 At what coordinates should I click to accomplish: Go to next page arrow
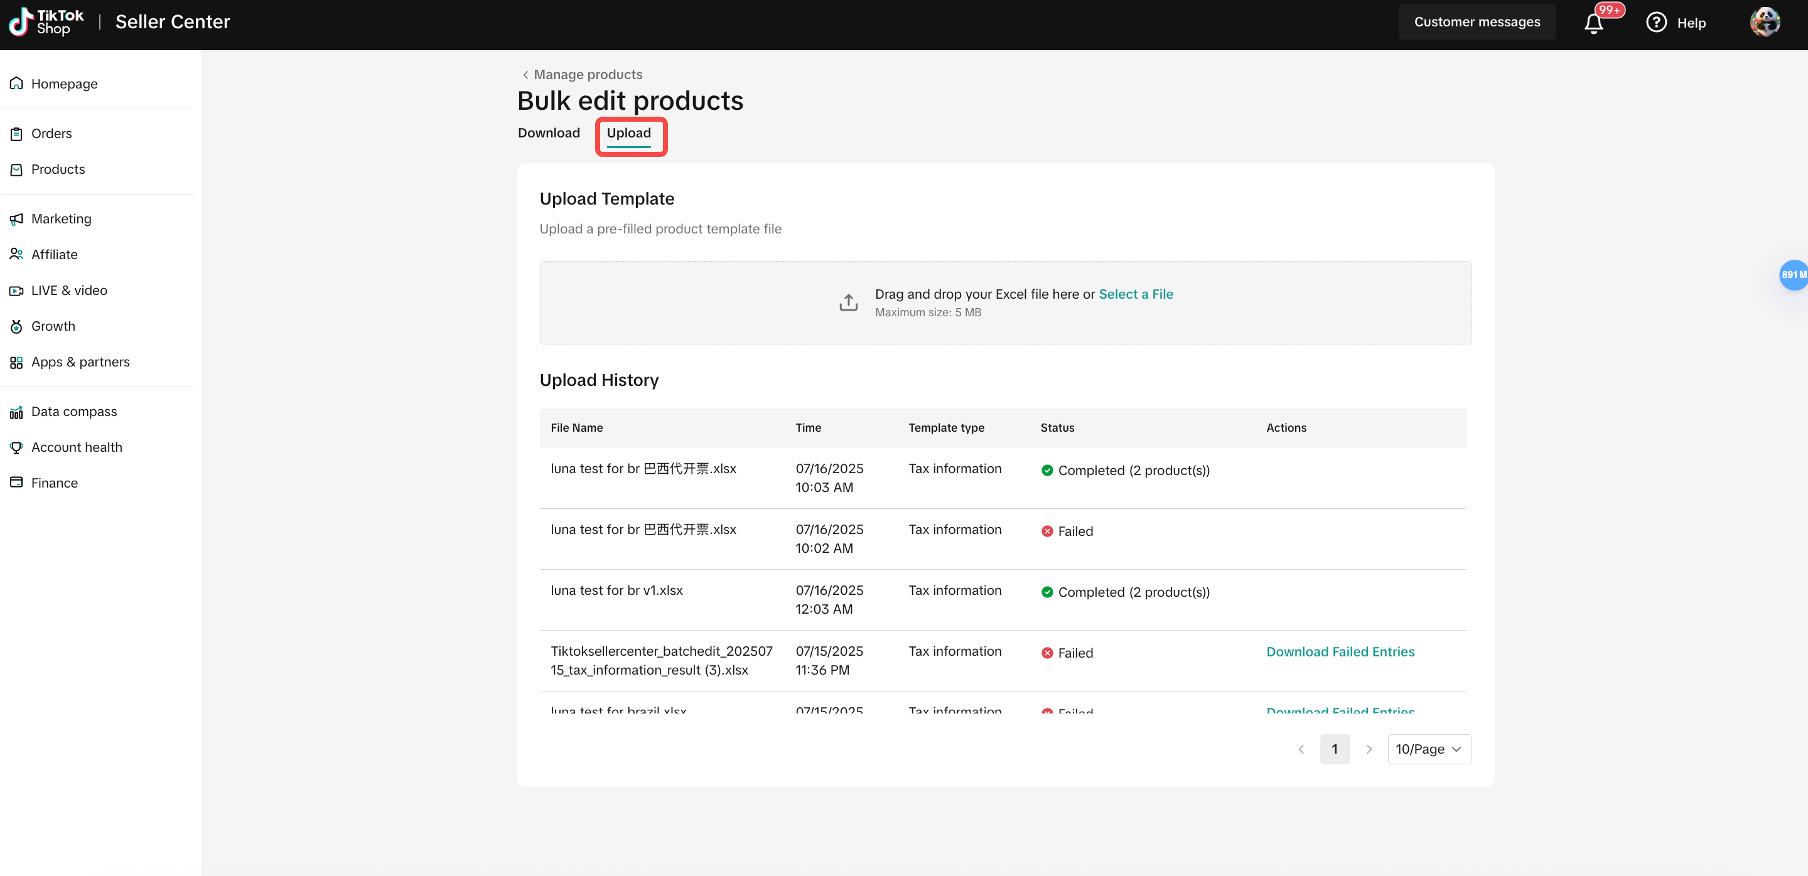point(1368,749)
